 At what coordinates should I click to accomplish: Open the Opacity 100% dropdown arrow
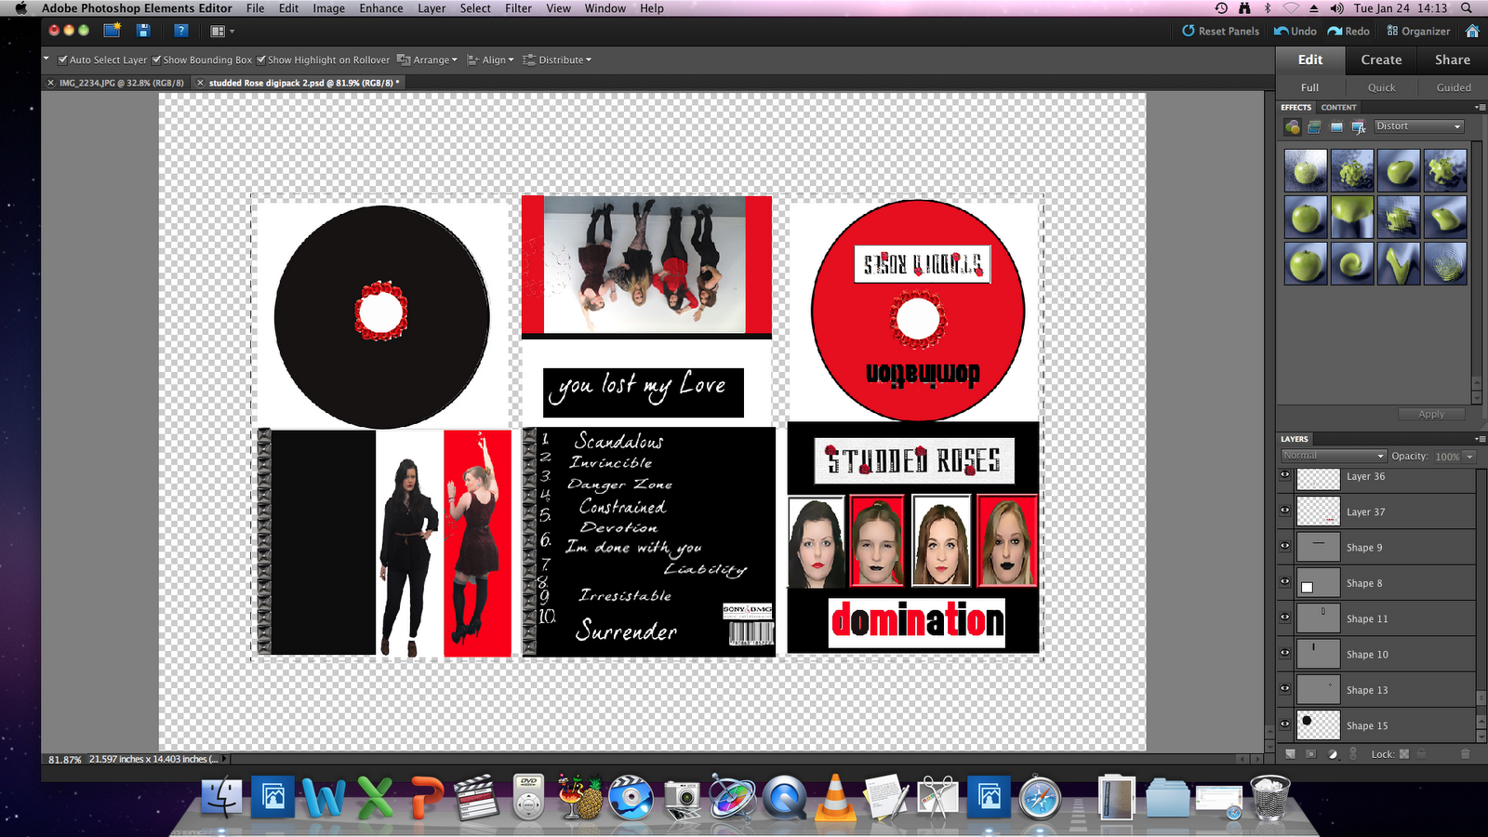(1469, 457)
